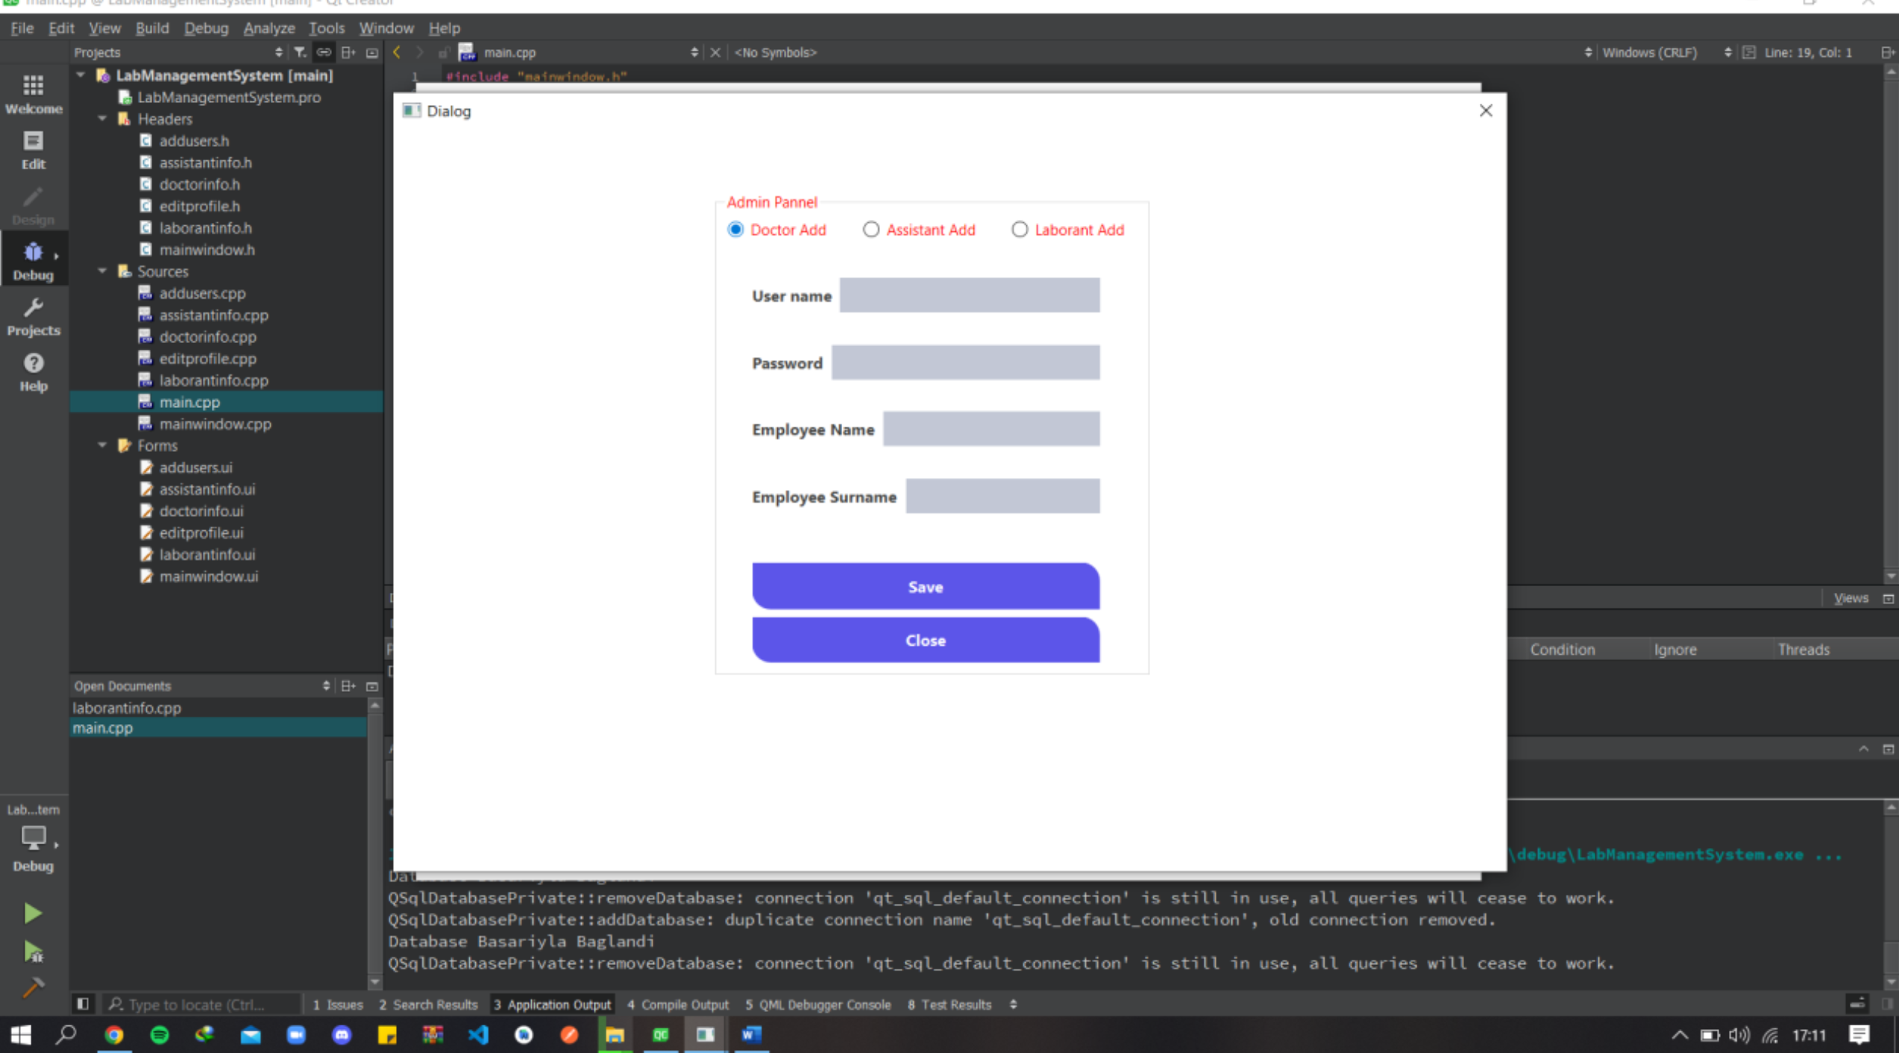Open the output pane selector arrows
Image resolution: width=1899 pixels, height=1053 pixels.
point(1013,1004)
